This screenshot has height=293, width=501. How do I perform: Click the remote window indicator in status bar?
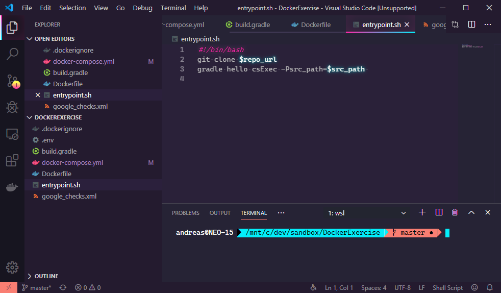click(x=9, y=287)
